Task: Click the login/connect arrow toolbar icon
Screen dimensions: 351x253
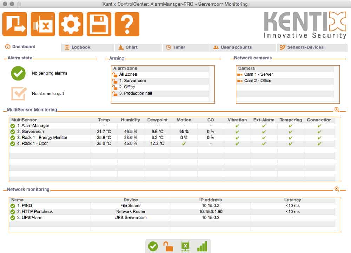Action: click(x=15, y=24)
